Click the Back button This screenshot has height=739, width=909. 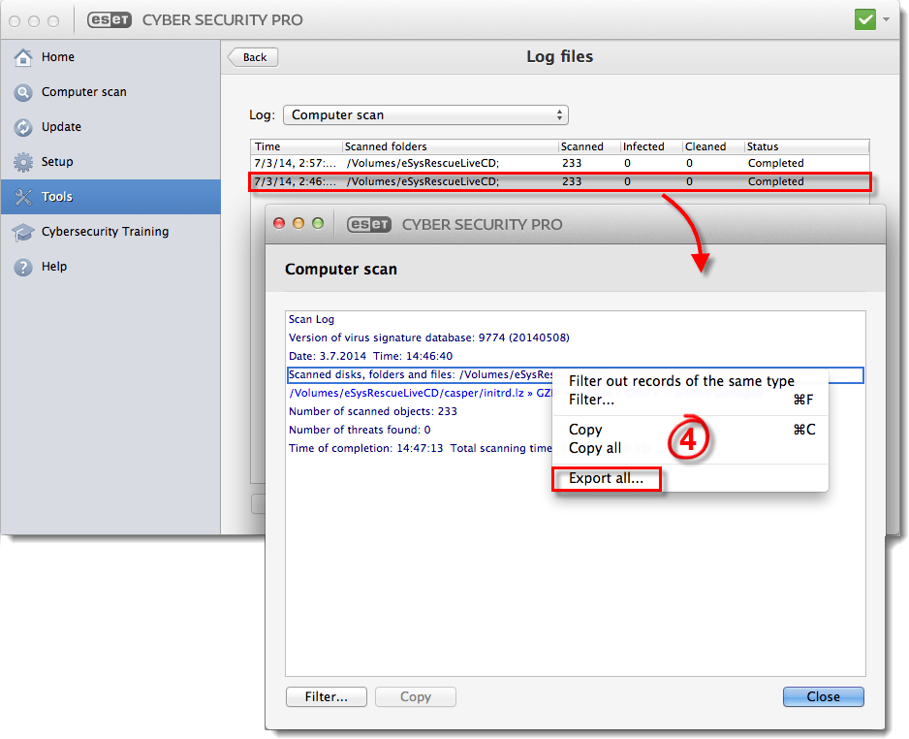click(254, 57)
